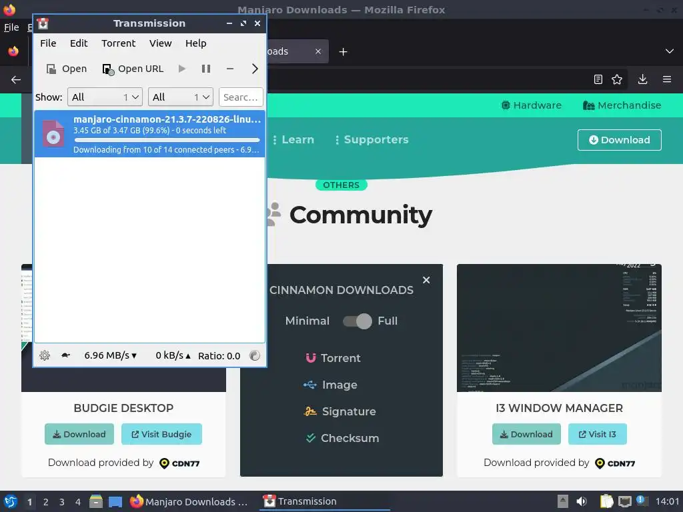The image size is (683, 512).
Task: Click Visit I3 button
Action: pyautogui.click(x=598, y=434)
